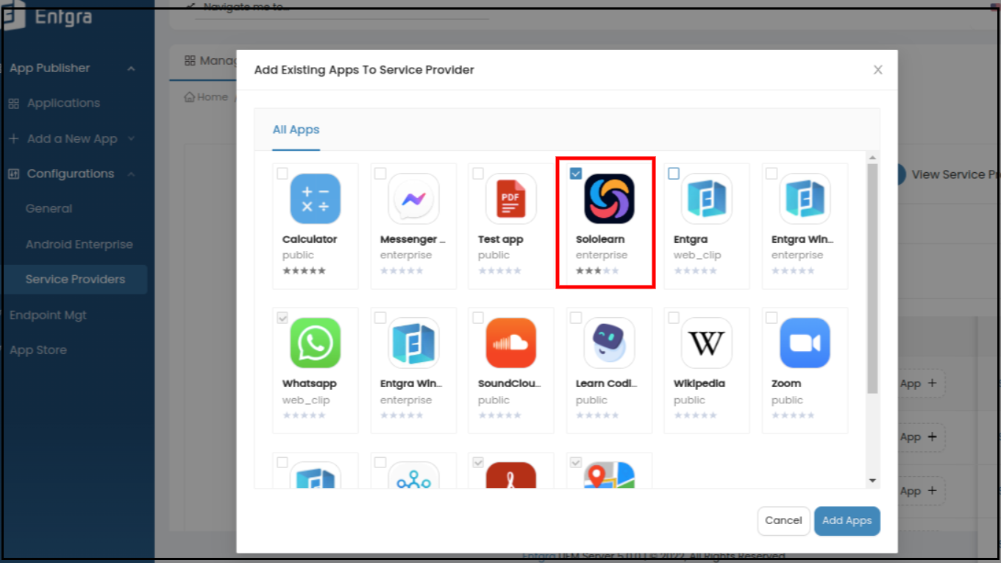Click the Add Apps button
Screen dimensions: 1001x563
(847, 520)
